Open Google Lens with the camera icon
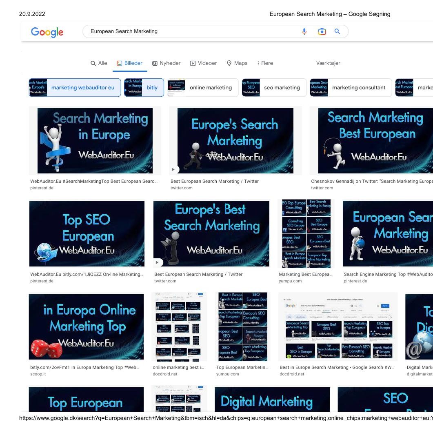The width and height of the screenshot is (433, 433). [322, 31]
